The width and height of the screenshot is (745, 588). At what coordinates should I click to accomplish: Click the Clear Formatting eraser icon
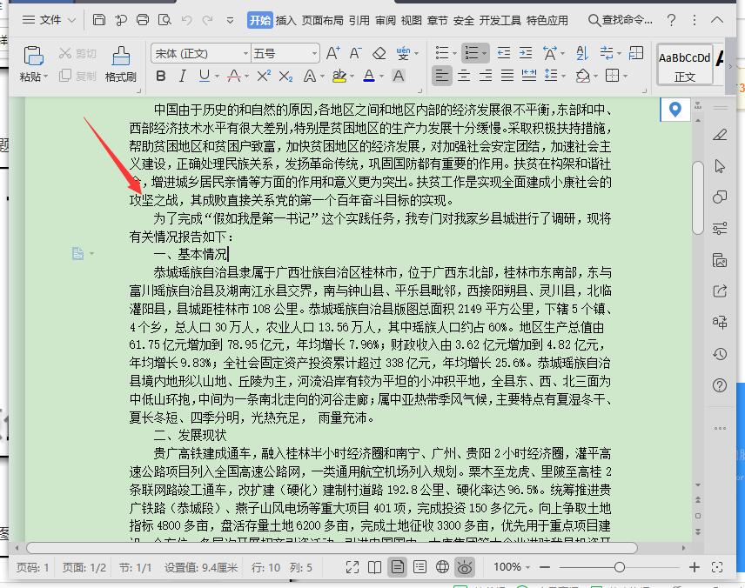[379, 53]
